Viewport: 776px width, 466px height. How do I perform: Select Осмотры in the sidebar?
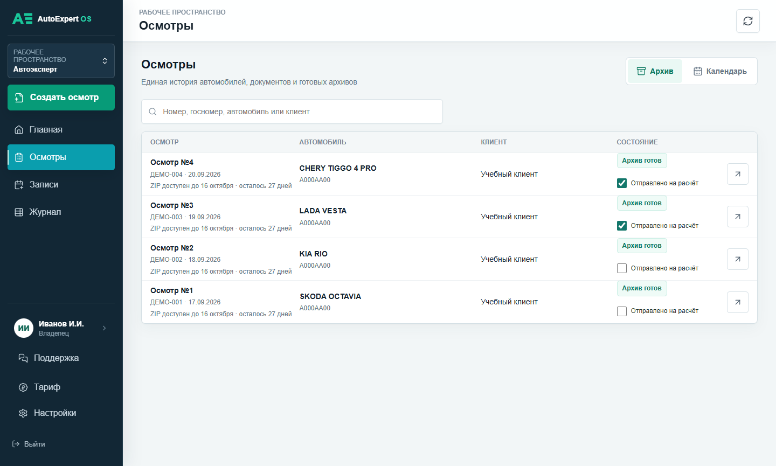click(x=61, y=157)
